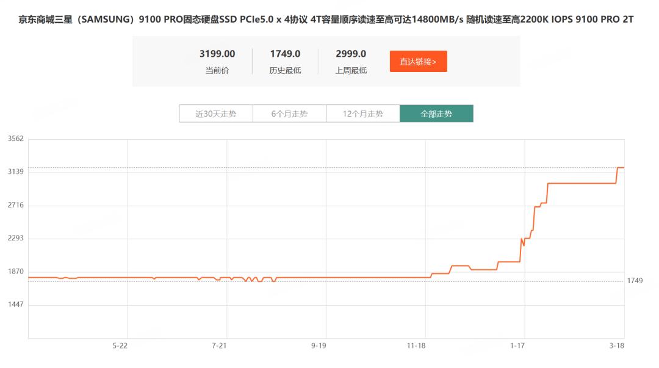Open the 12个月走势 trend tab

[363, 114]
